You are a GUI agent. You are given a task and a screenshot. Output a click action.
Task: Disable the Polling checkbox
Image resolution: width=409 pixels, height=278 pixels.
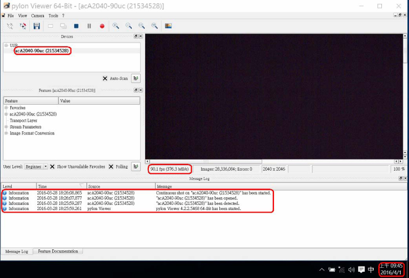111,167
